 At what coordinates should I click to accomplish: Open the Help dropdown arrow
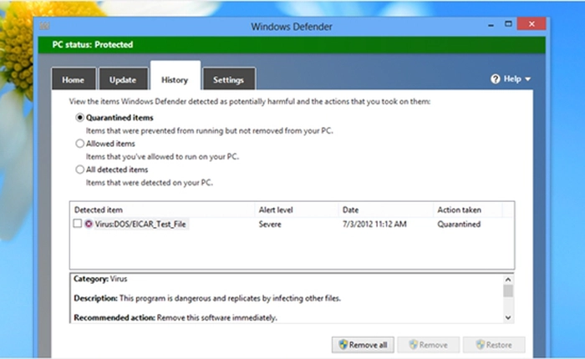527,79
